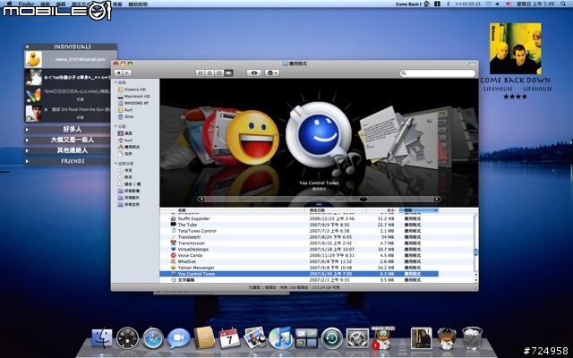The image size is (573, 358).
Task: Go back with Finder back arrow
Action: pyautogui.click(x=118, y=73)
